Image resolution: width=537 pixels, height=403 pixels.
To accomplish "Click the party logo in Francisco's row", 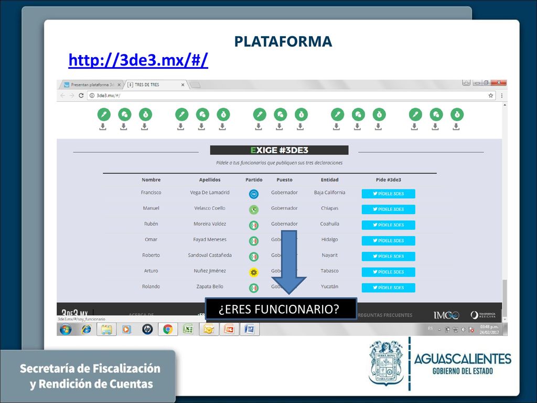I will coord(254,194).
